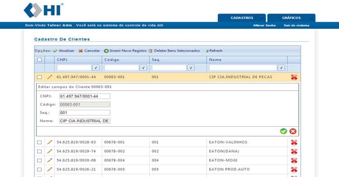Check the EATON-VALINHOS row checkbox
Viewport: 339px width, 177px height.
click(x=39, y=143)
